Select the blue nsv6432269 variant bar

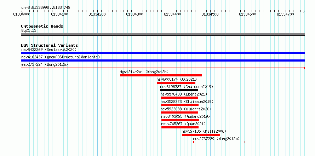[x=163, y=53]
